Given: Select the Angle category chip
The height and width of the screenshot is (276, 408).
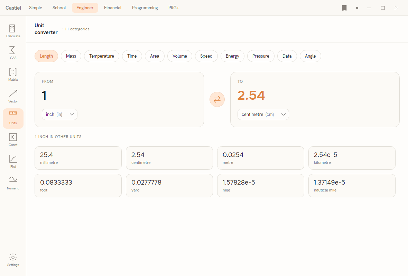Looking at the screenshot, I should click(x=310, y=56).
